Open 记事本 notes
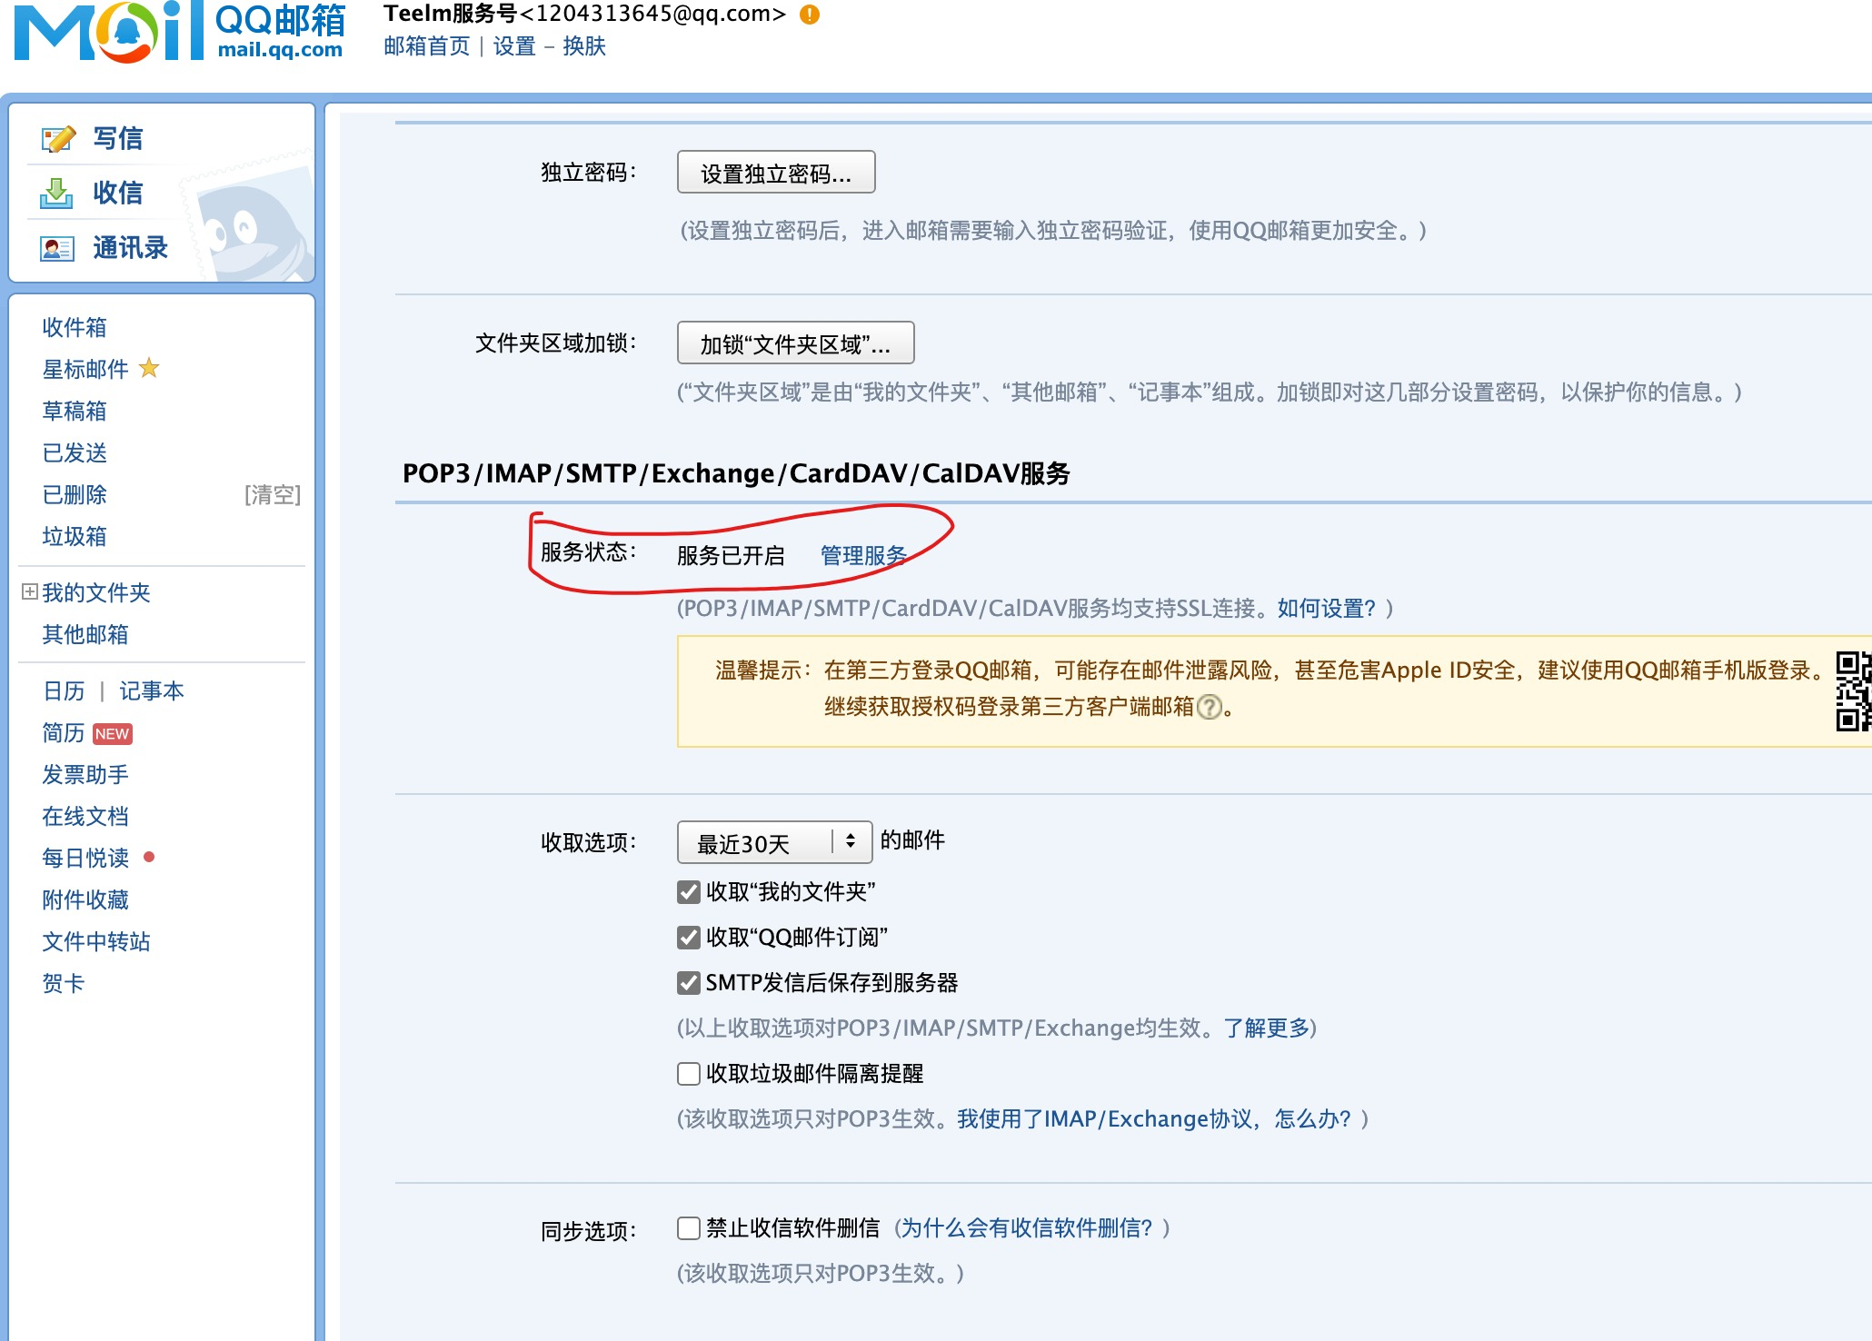This screenshot has height=1341, width=1872. (152, 690)
